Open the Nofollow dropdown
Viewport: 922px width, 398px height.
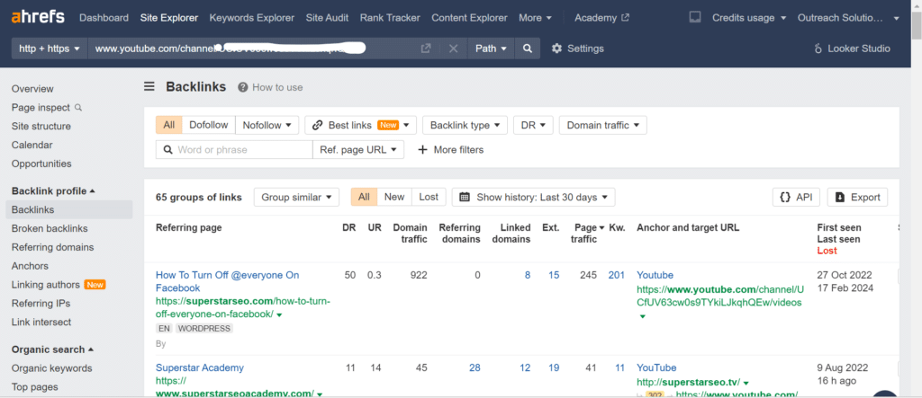(267, 125)
